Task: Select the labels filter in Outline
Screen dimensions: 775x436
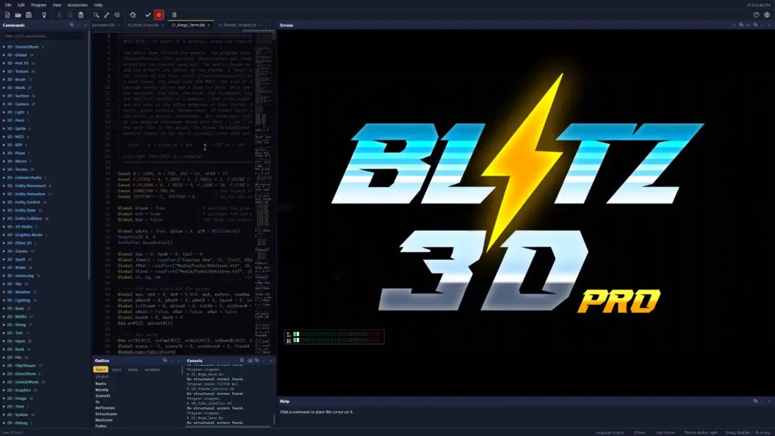Action: pos(133,370)
